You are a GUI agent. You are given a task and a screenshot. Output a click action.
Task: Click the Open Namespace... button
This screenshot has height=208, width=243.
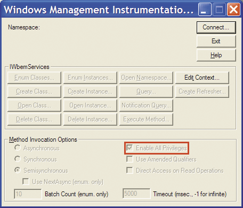coord(146,78)
